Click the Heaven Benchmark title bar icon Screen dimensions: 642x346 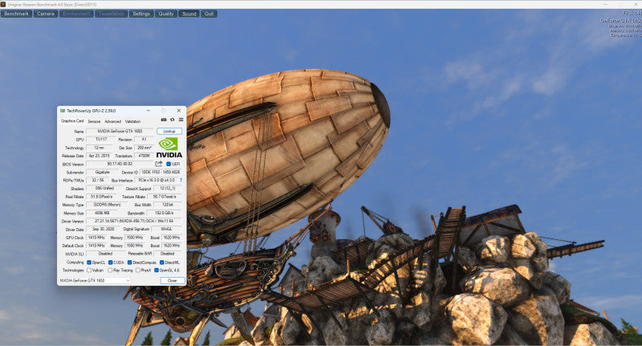[3, 4]
